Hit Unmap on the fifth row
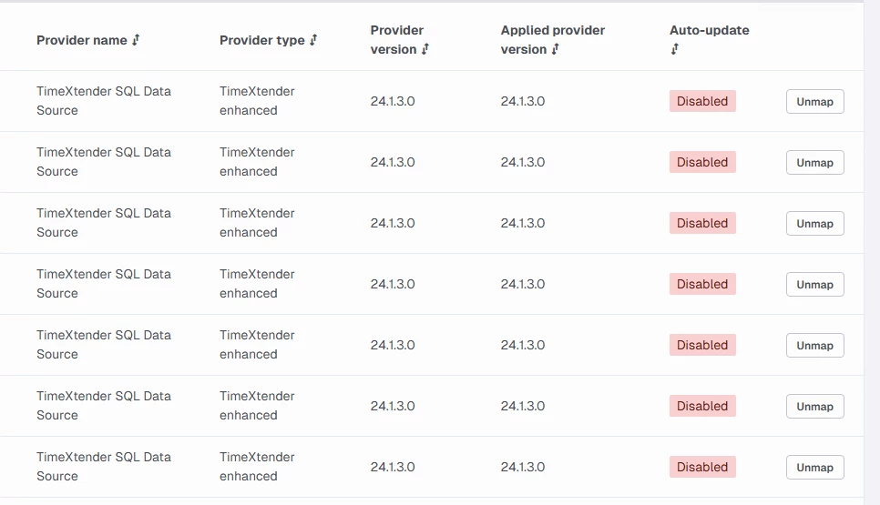Viewport: 880px width, 505px height. (814, 346)
